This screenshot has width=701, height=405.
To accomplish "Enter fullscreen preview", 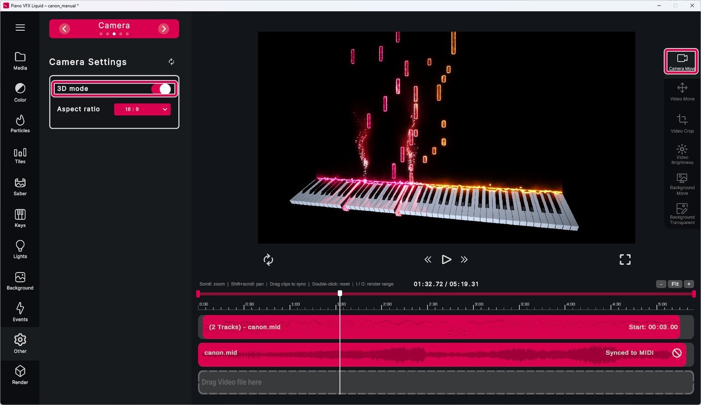I will tap(625, 260).
